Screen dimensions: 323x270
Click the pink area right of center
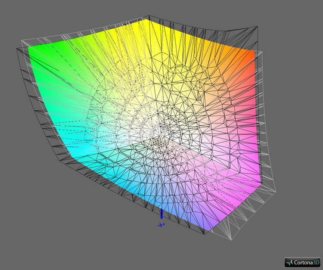click(x=202, y=142)
